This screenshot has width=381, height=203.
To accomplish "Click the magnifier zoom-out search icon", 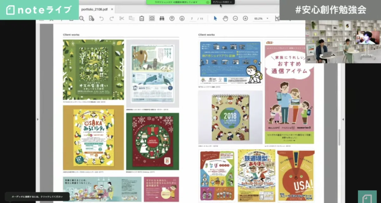I will pyautogui.click(x=82, y=19).
